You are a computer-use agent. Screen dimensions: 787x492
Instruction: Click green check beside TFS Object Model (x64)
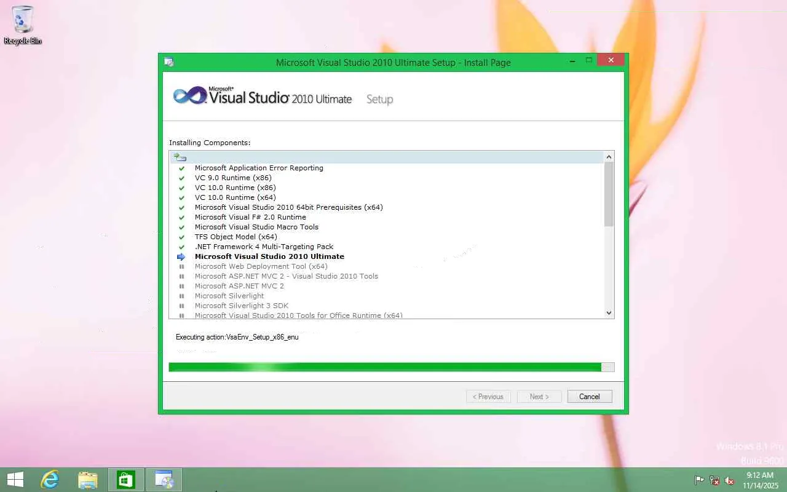tap(181, 237)
